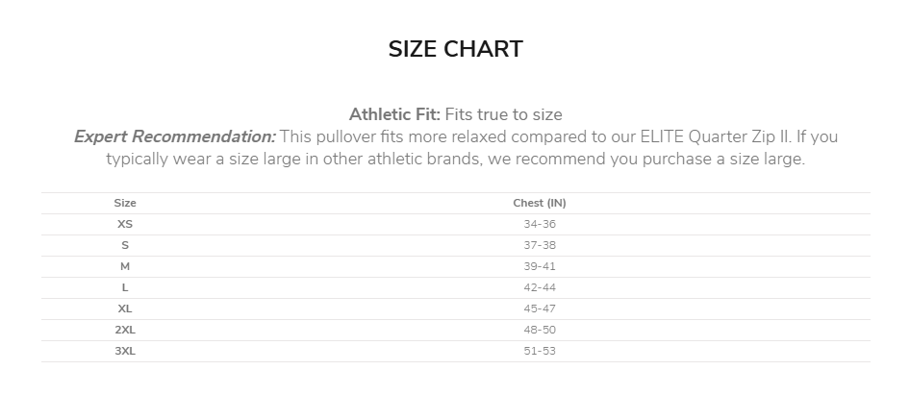Viewport: 910px width, 395px height.
Task: Click the 34-36 chest measurement
Action: click(x=540, y=224)
